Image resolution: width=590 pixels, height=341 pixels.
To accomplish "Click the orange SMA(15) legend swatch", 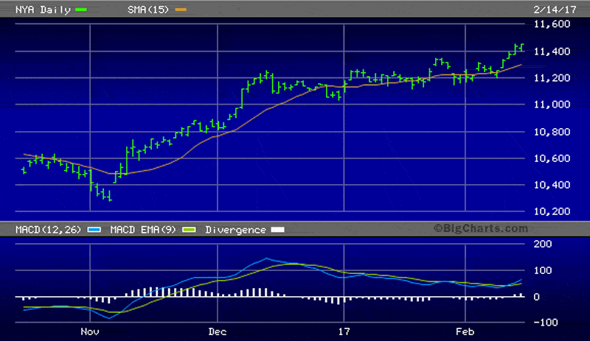I will coord(181,9).
